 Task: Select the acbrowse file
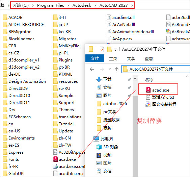pyautogui.click(x=178, y=39)
